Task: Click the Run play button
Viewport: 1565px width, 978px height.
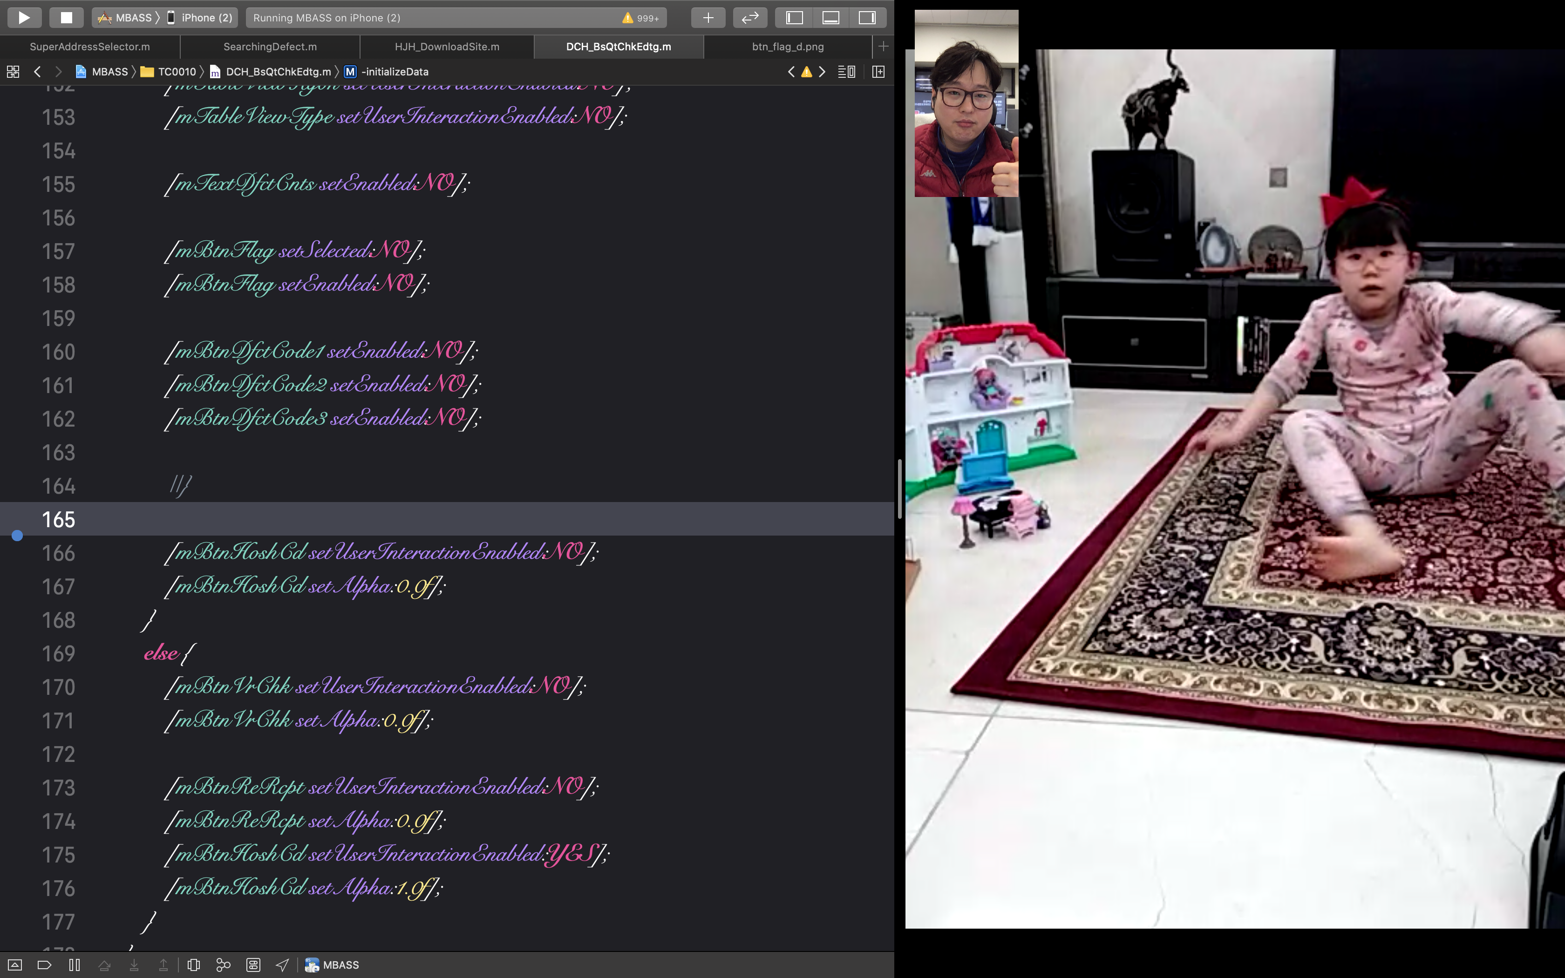Action: coord(24,18)
